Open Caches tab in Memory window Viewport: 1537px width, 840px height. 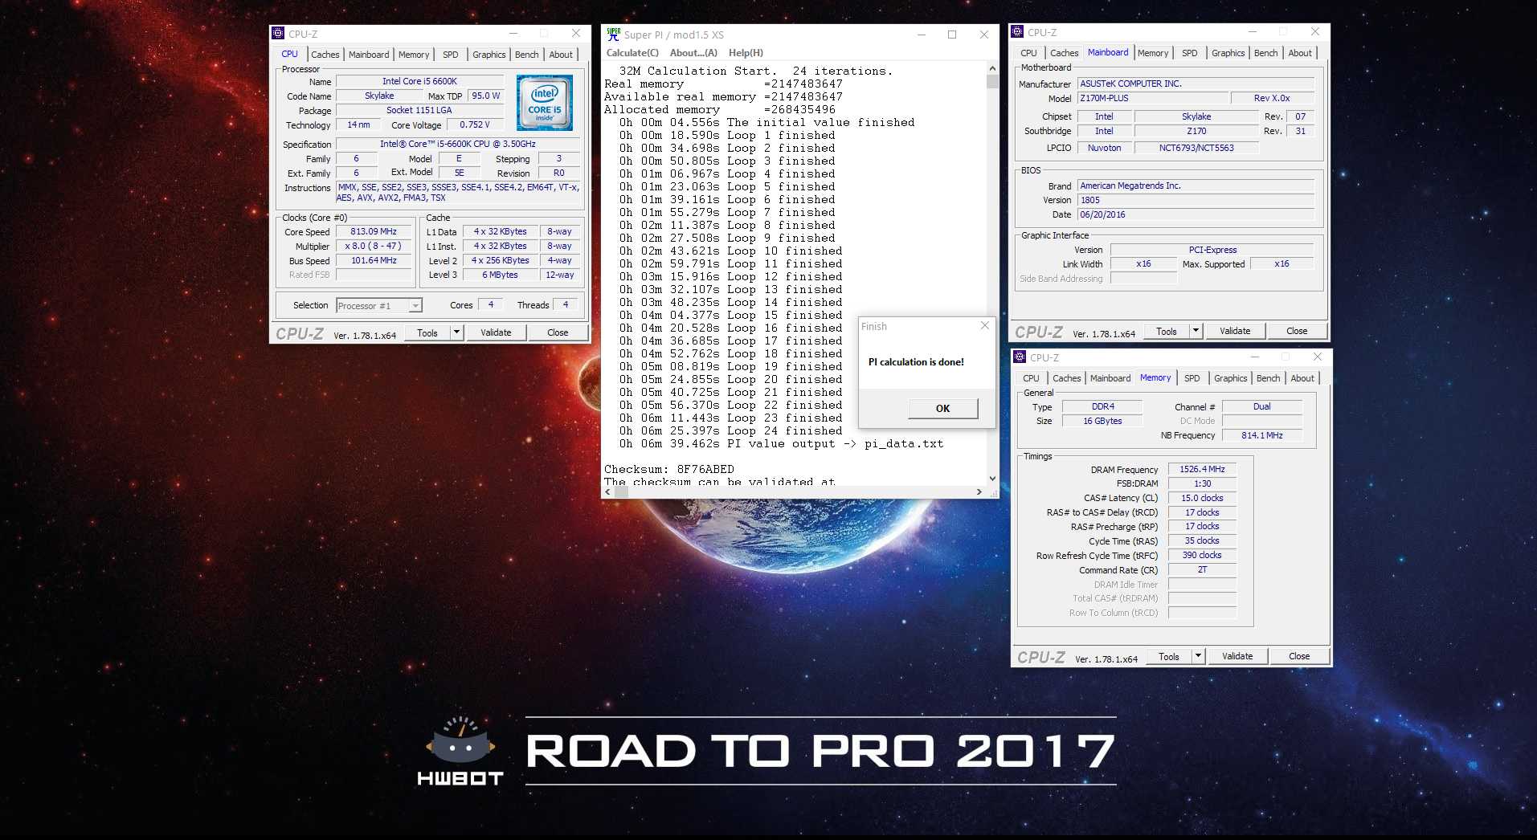tap(1067, 378)
